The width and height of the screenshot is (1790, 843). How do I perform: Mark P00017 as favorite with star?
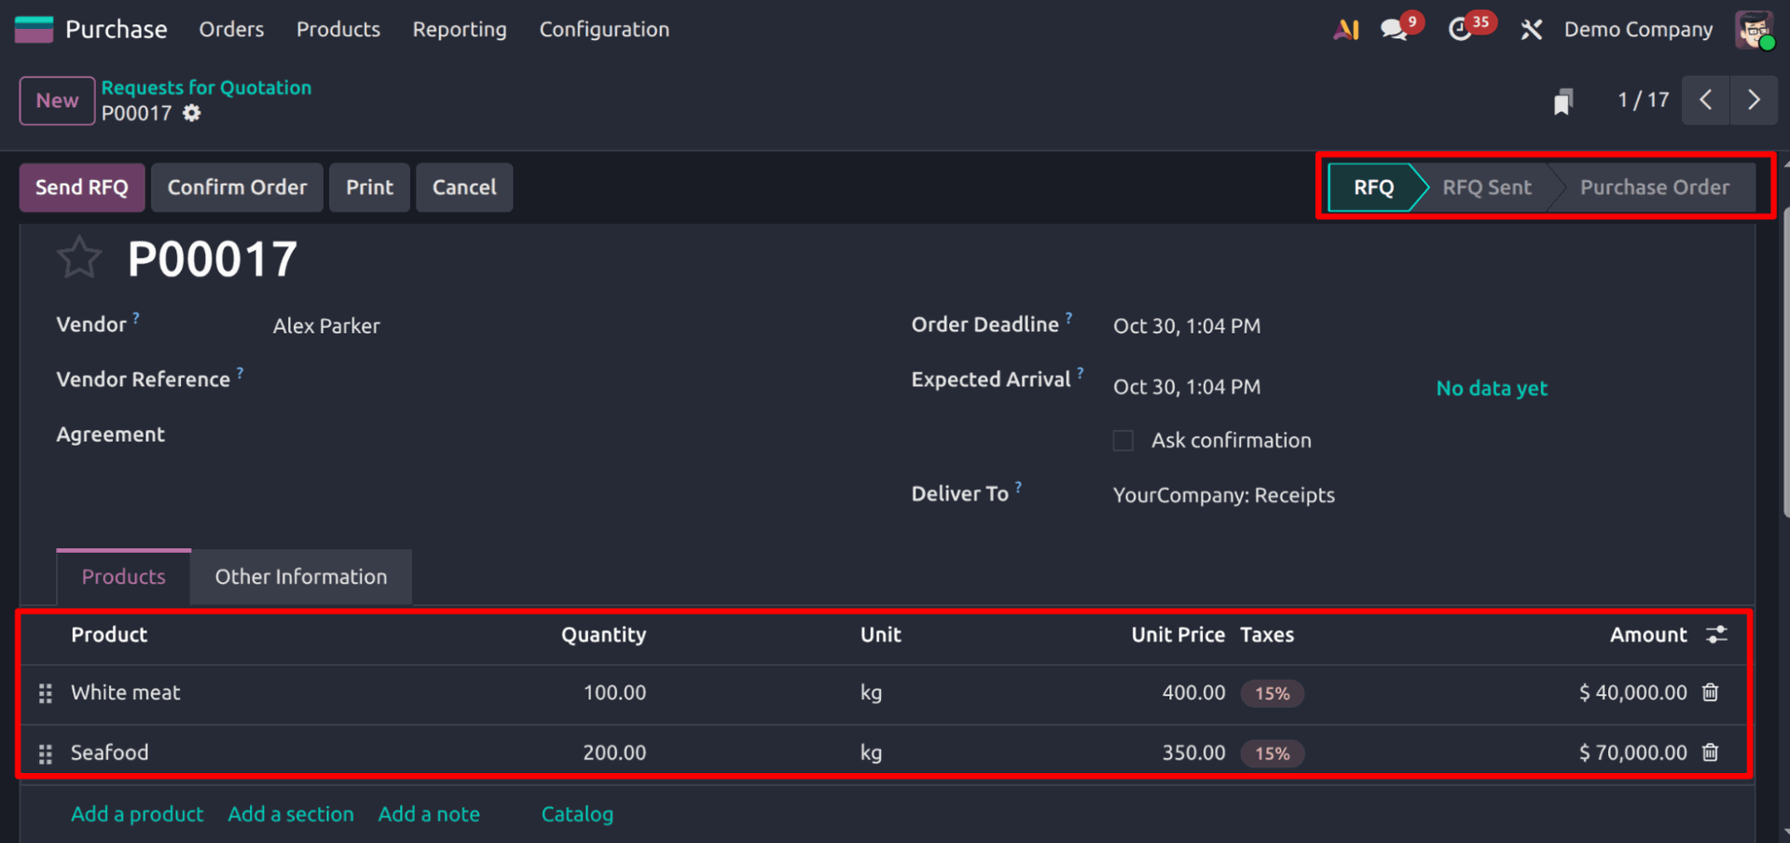pos(79,258)
